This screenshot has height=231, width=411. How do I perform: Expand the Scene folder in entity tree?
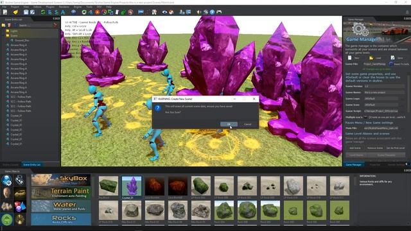[3, 36]
